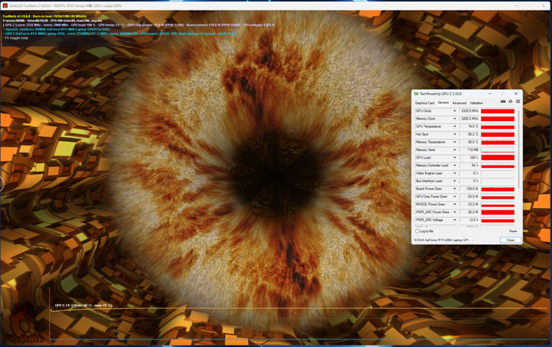This screenshot has width=552, height=347.
Task: Open the Hot Spot sensor dropdown
Action: click(454, 135)
